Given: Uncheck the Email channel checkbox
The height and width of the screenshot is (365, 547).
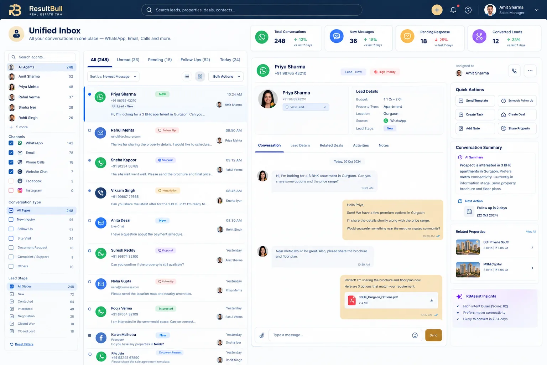Looking at the screenshot, I should (x=11, y=153).
